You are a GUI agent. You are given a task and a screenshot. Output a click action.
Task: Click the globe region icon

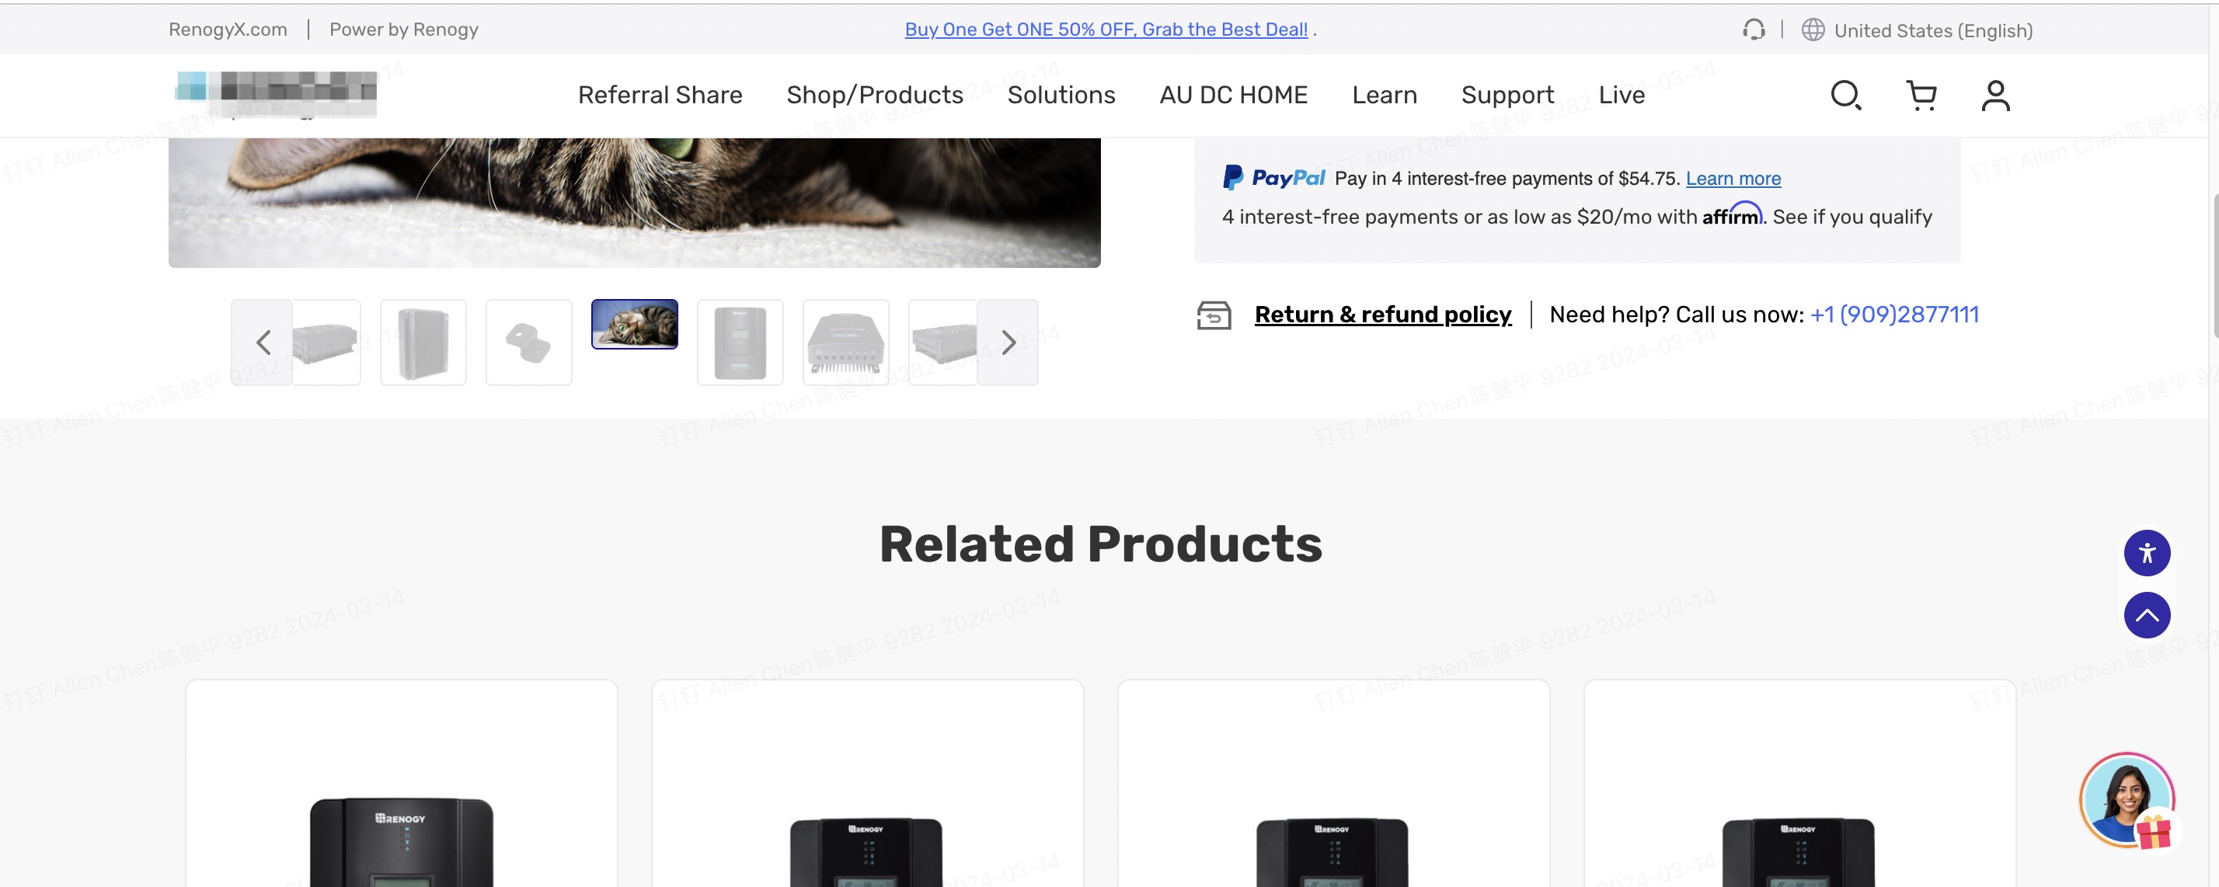tap(1813, 30)
